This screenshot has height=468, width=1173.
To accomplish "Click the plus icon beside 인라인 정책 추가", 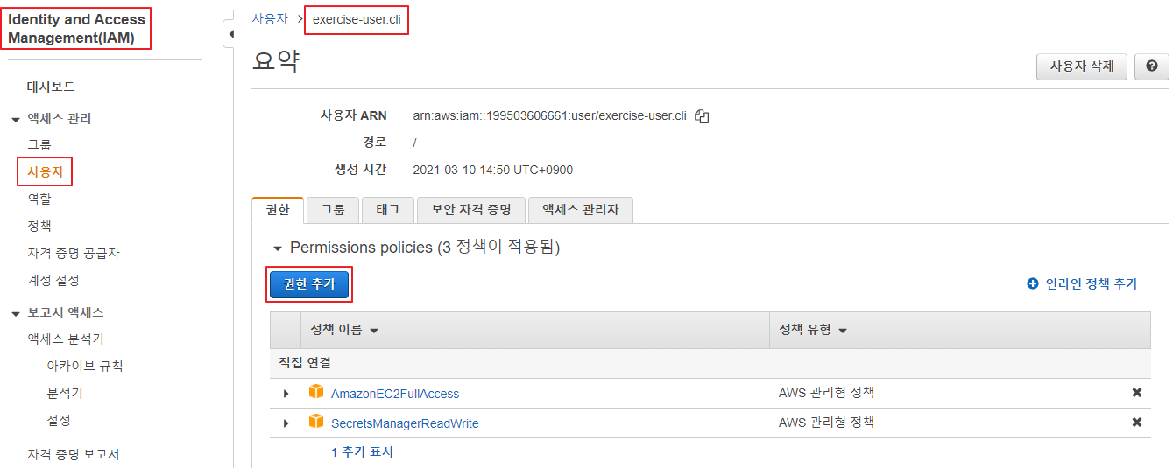I will (x=1033, y=283).
